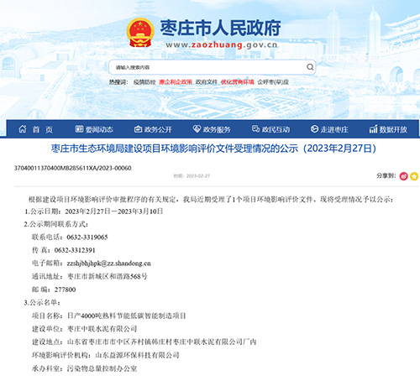Click the 惠企利企政策 hot search link
This screenshot has height=381, width=420.
(176, 82)
